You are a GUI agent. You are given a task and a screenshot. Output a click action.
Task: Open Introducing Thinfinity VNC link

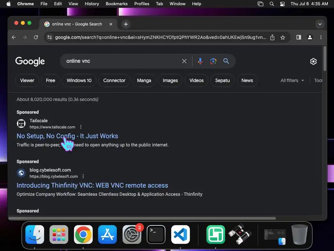[92, 185]
